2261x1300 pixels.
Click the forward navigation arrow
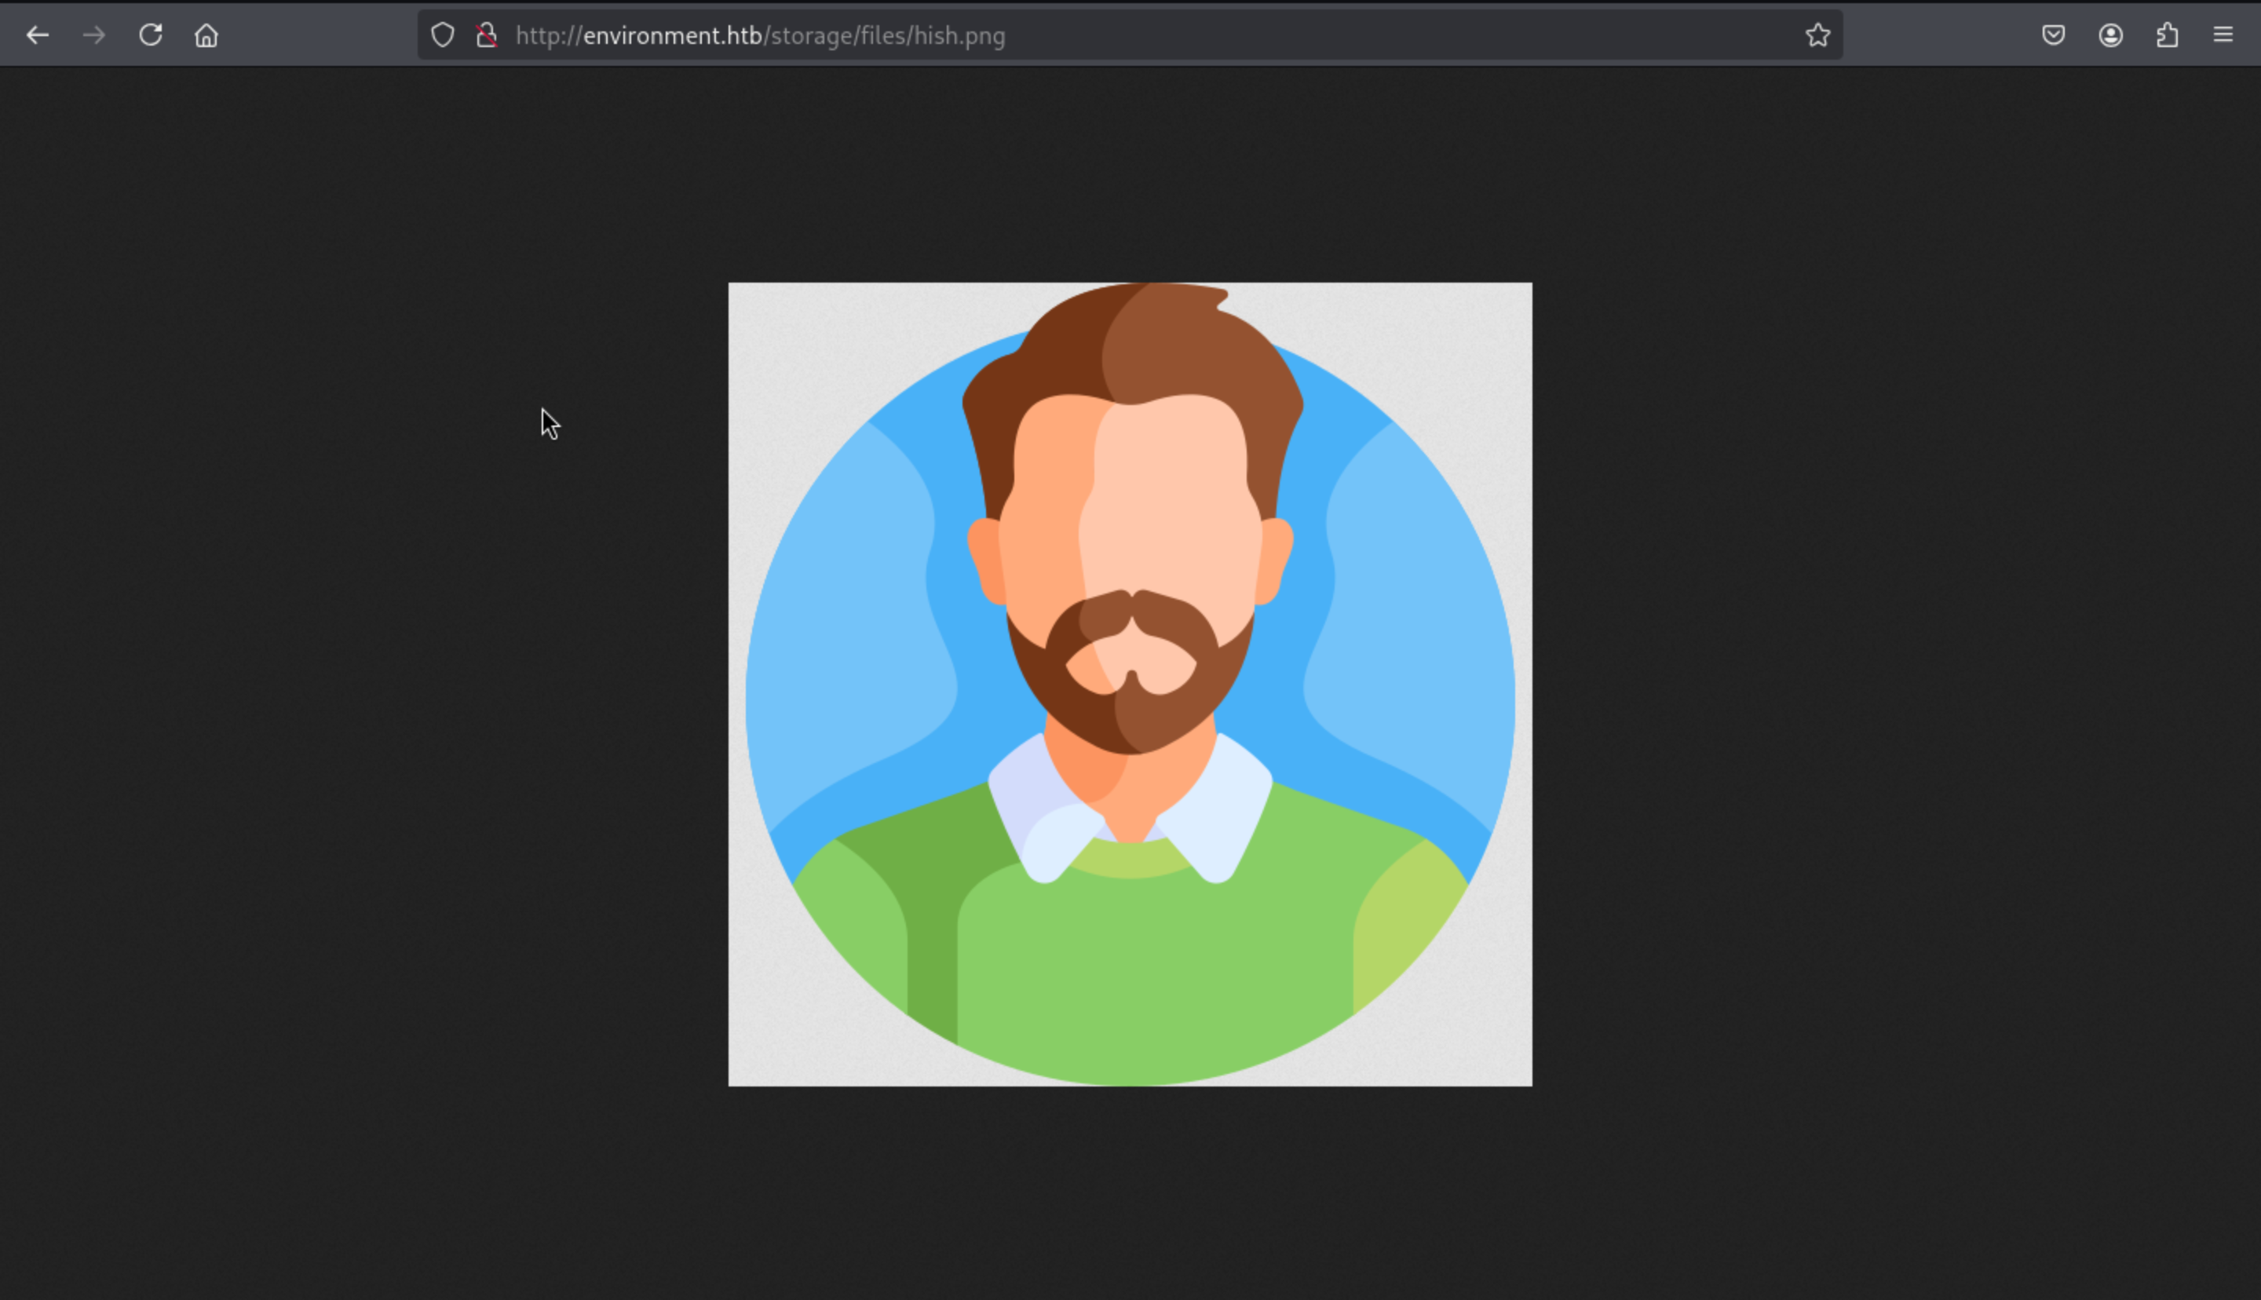[x=93, y=35]
